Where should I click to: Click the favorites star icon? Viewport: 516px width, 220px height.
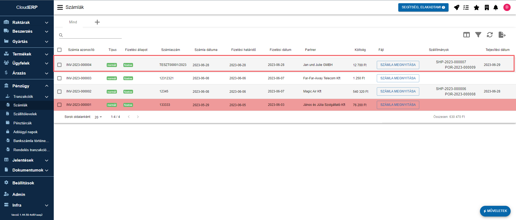(476, 8)
